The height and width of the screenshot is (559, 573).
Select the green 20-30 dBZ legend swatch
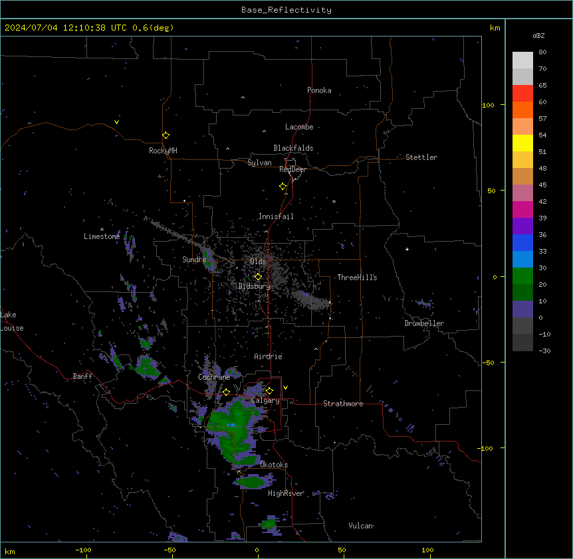coord(522,276)
